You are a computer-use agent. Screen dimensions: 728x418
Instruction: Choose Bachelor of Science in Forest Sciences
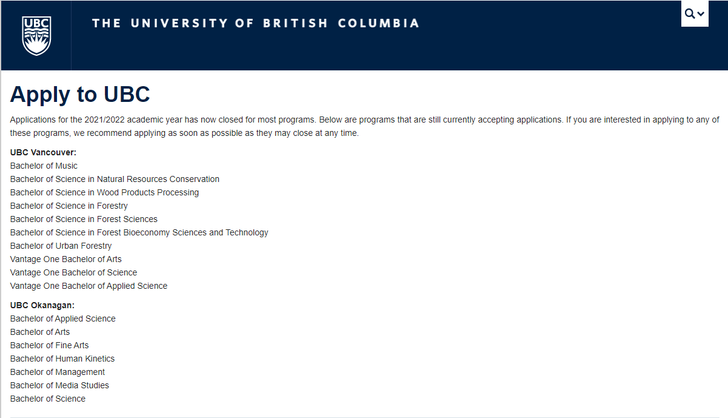click(x=84, y=219)
